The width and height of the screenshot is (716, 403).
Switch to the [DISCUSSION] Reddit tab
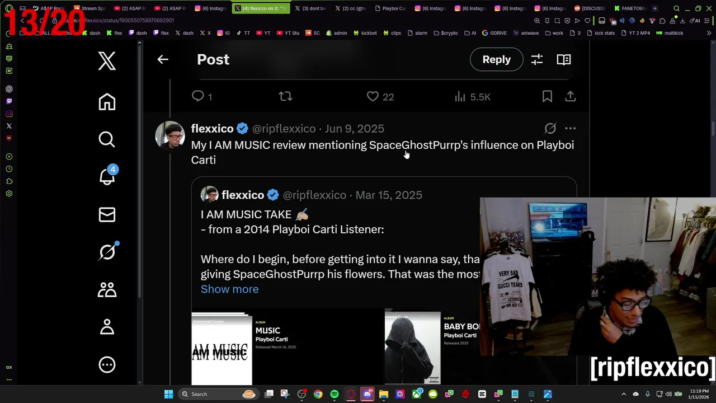pos(590,8)
